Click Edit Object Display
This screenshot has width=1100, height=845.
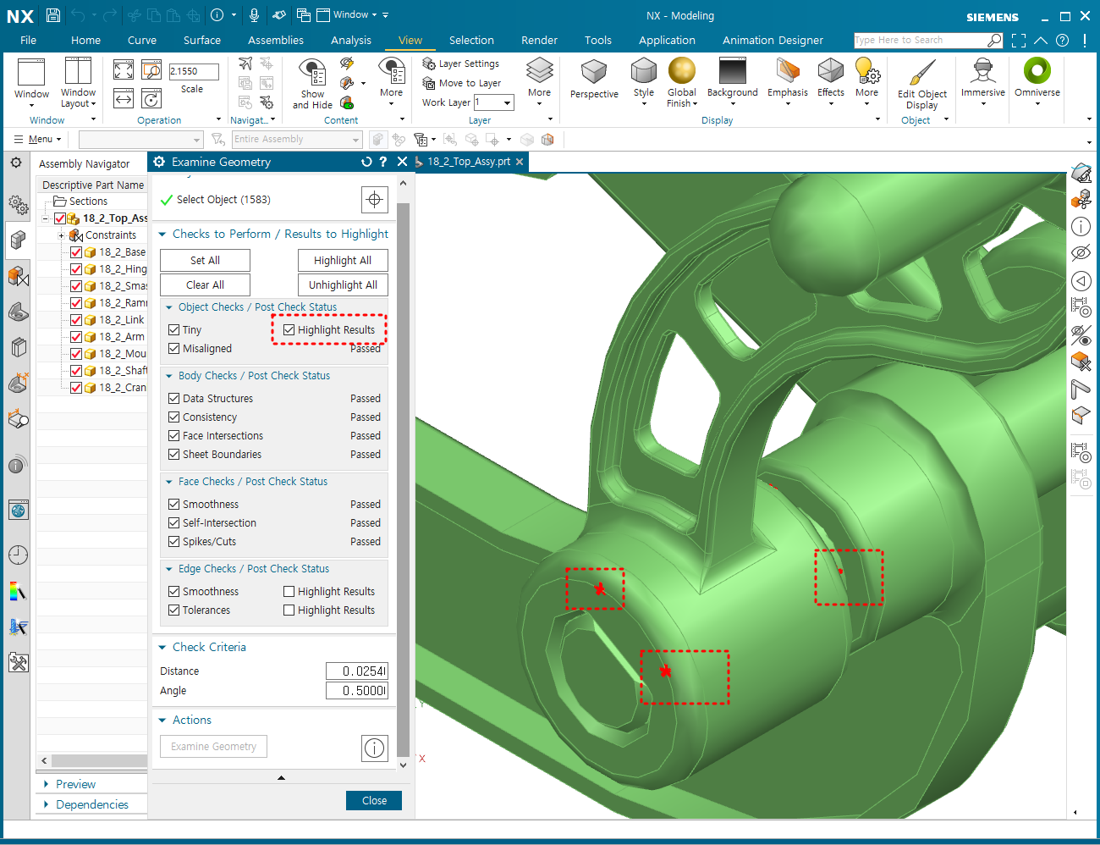[x=922, y=83]
